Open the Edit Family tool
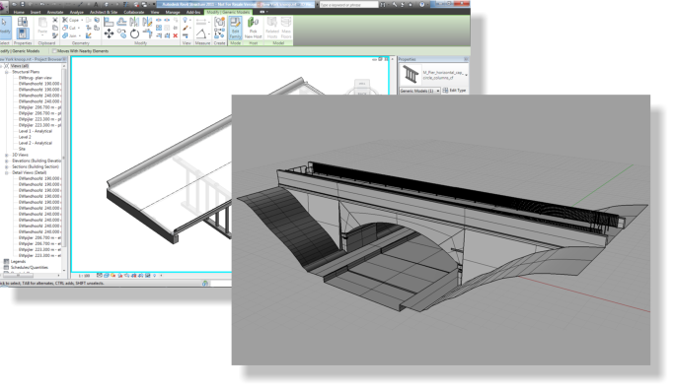The height and width of the screenshot is (390, 674). pyautogui.click(x=235, y=28)
